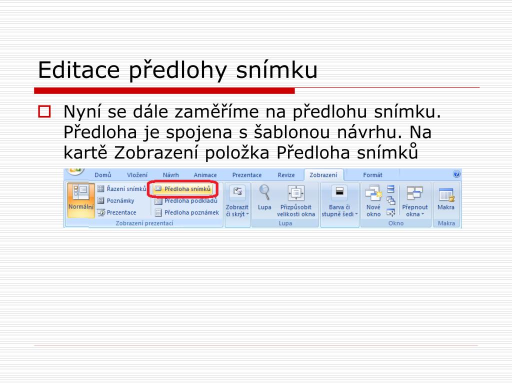
Task: Click the Lupa zoom magnifier
Action: (x=264, y=198)
